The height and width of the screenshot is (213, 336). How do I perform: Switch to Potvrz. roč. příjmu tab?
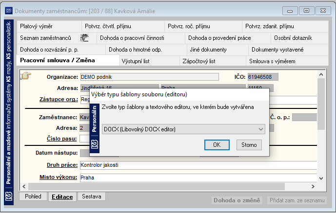[203, 26]
